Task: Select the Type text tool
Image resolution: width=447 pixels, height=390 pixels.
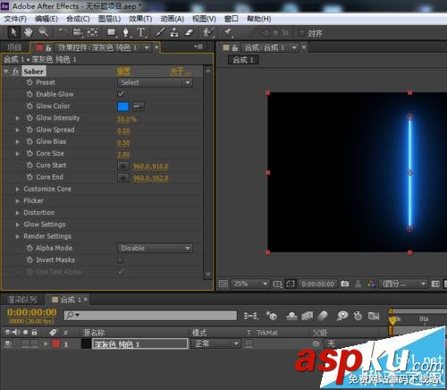Action: 141,32
